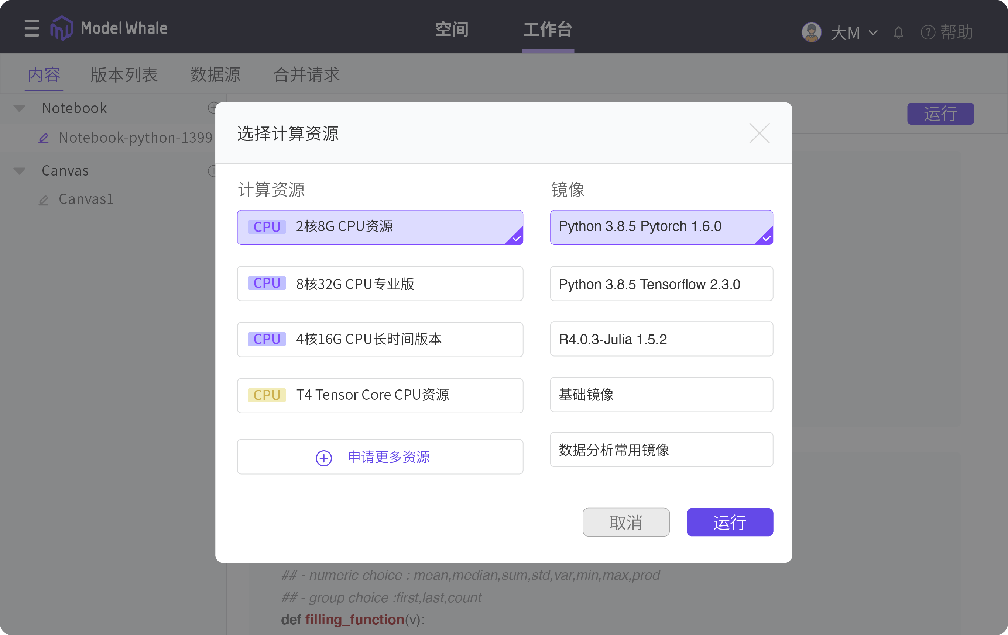Image resolution: width=1008 pixels, height=635 pixels.
Task: Click edit pencil icon beside Canvas1
Action: 44,200
